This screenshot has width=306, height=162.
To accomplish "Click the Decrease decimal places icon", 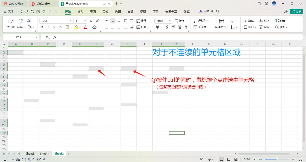I will click(x=186, y=27).
